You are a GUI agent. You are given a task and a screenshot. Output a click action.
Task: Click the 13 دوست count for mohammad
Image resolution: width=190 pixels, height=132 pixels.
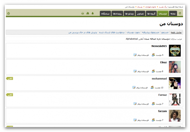[159, 88]
